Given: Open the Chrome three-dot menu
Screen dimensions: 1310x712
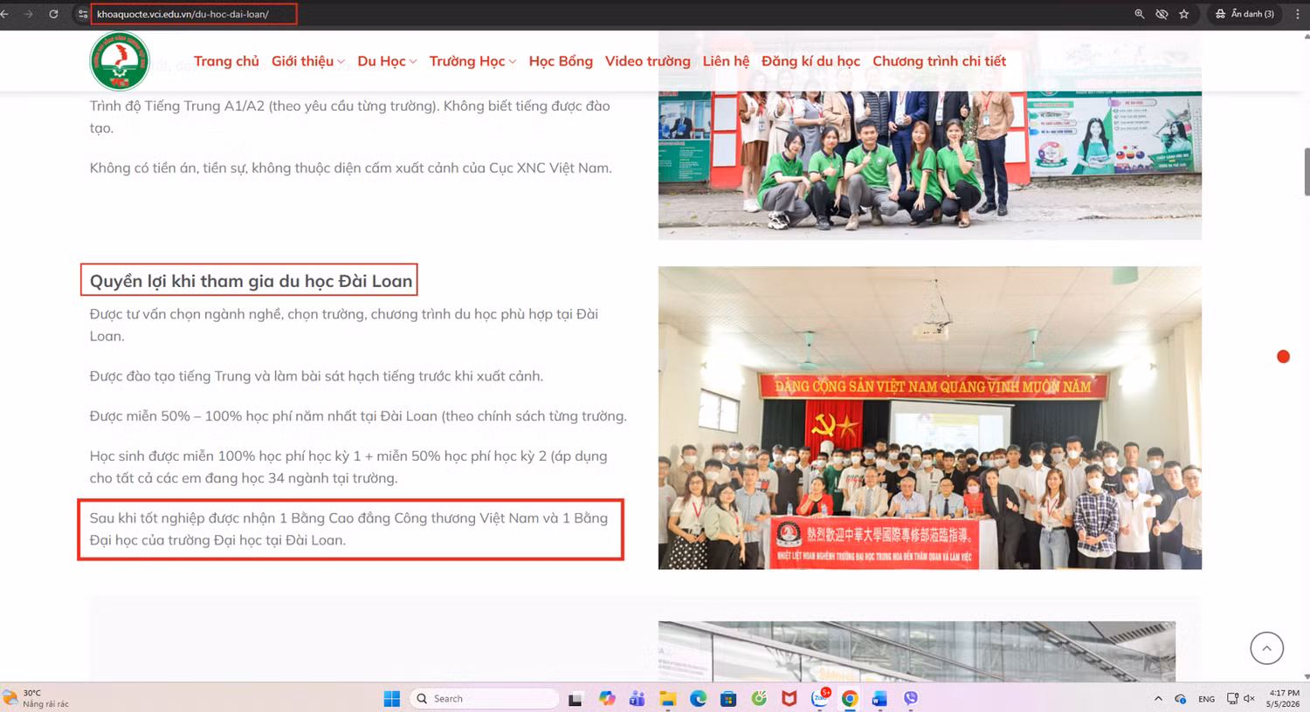Looking at the screenshot, I should click(x=1298, y=14).
